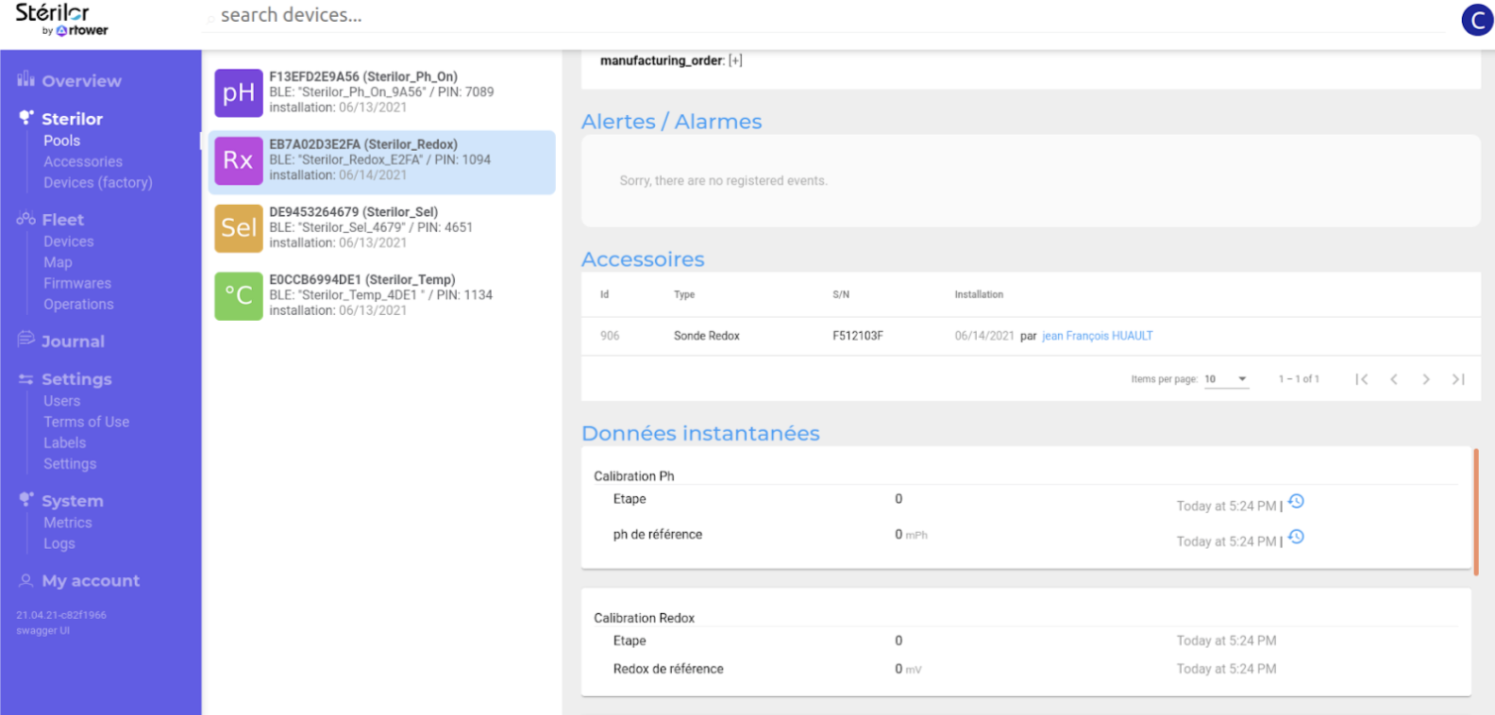
Task: Select device DE9453264679 Sterilor_Sel
Action: [x=382, y=228]
